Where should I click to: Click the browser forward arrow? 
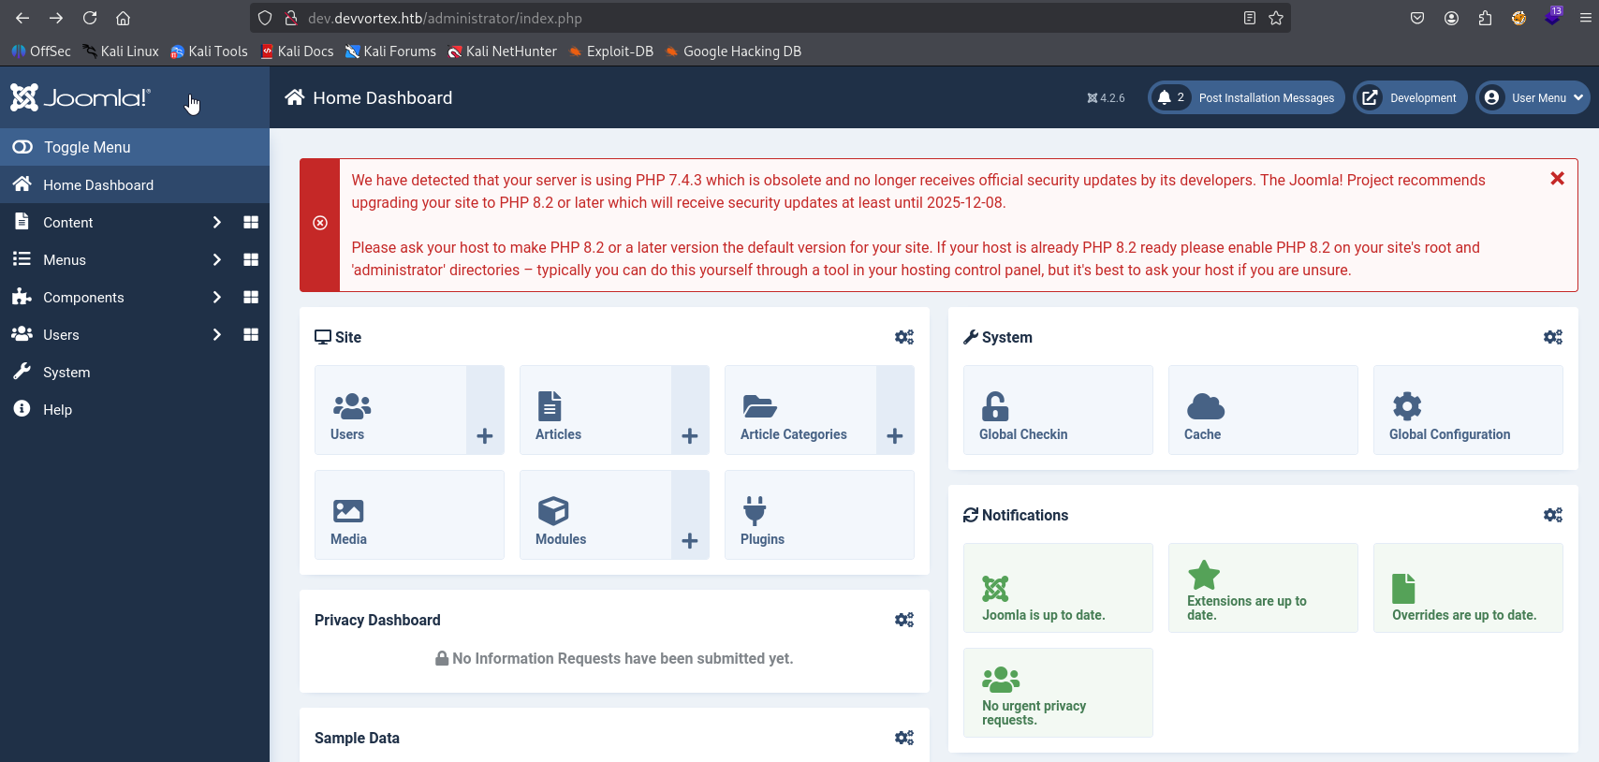(x=56, y=18)
